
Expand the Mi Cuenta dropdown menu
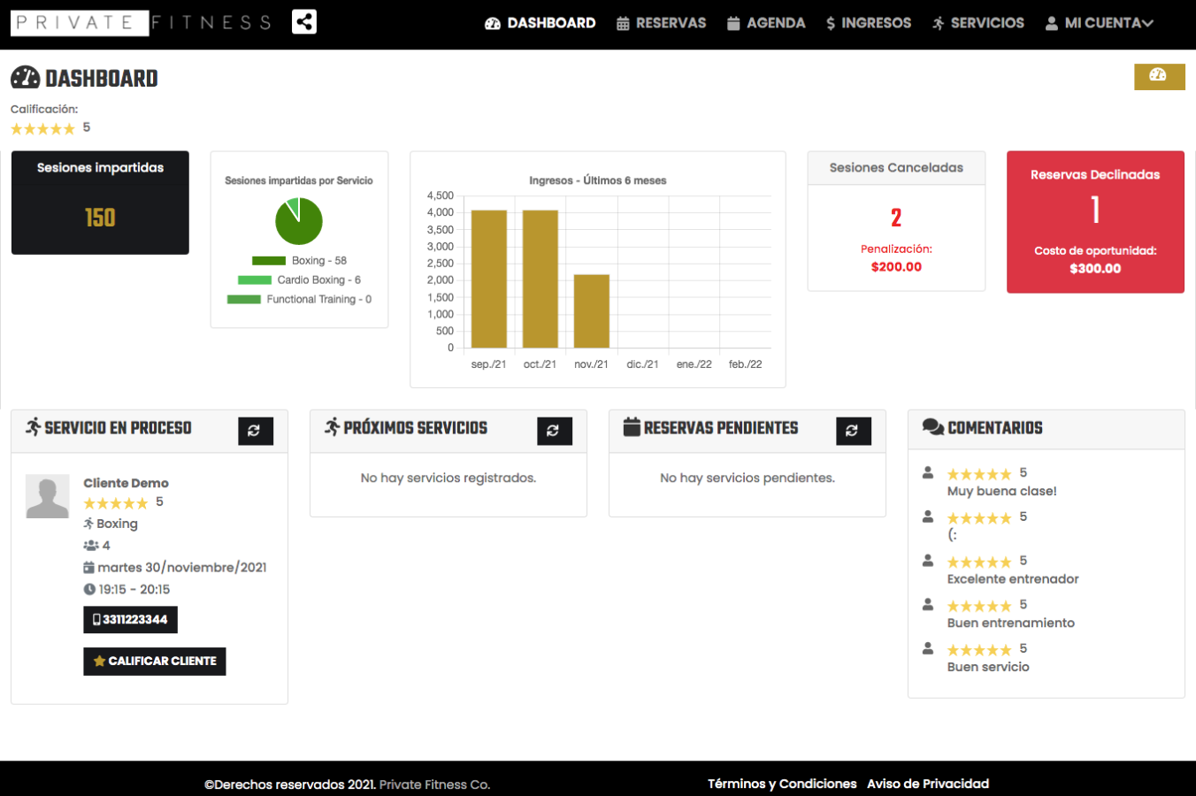(1099, 23)
